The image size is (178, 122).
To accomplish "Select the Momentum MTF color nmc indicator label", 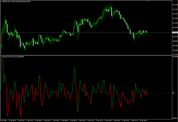I will click(x=13, y=57).
